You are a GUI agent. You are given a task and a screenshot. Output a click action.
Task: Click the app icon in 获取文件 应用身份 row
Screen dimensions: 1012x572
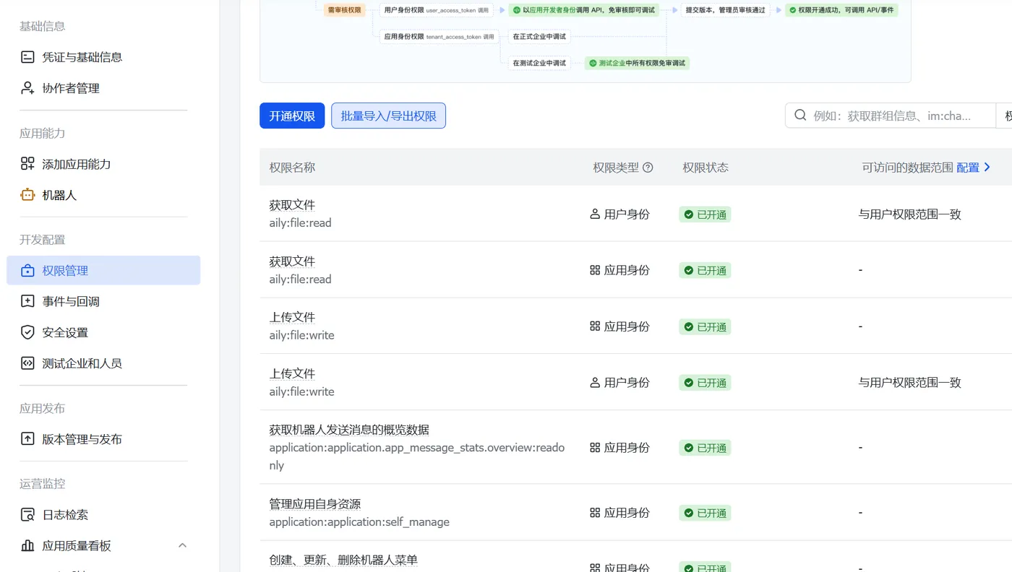(x=595, y=270)
